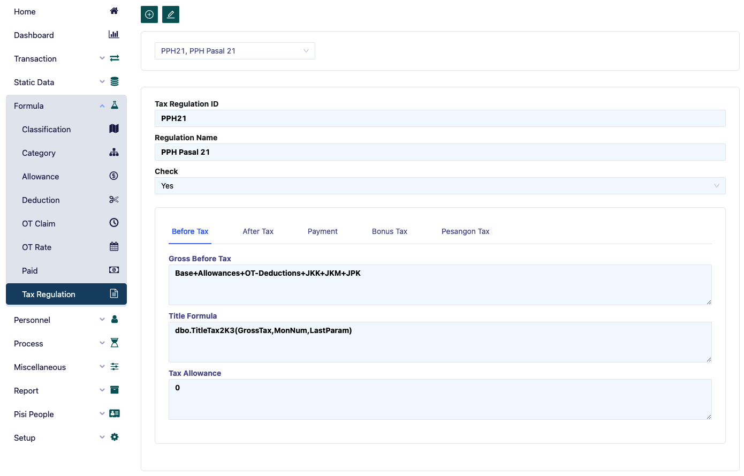
Task: Select the Allowance dollar icon
Action: (x=113, y=176)
